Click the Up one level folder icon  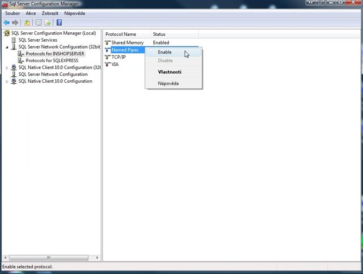click(x=27, y=23)
